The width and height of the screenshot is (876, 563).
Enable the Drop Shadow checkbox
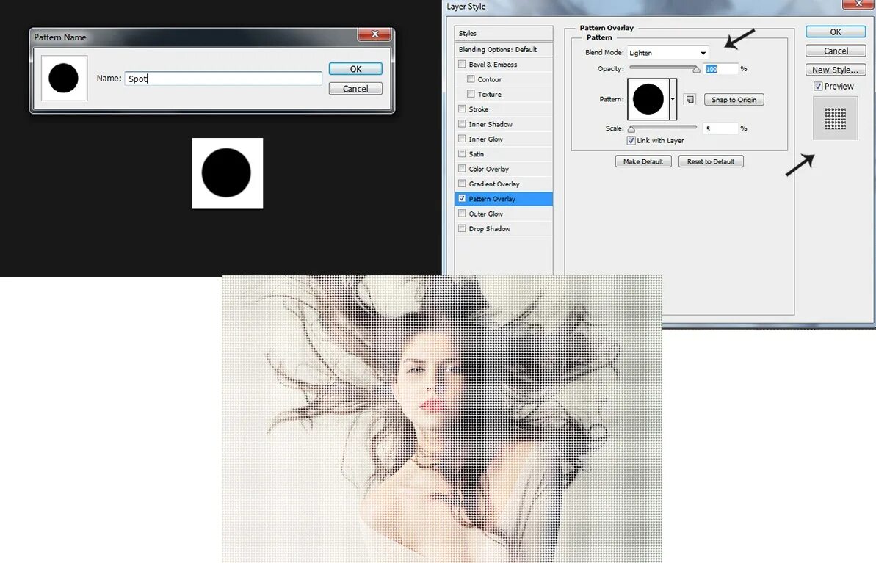(462, 228)
